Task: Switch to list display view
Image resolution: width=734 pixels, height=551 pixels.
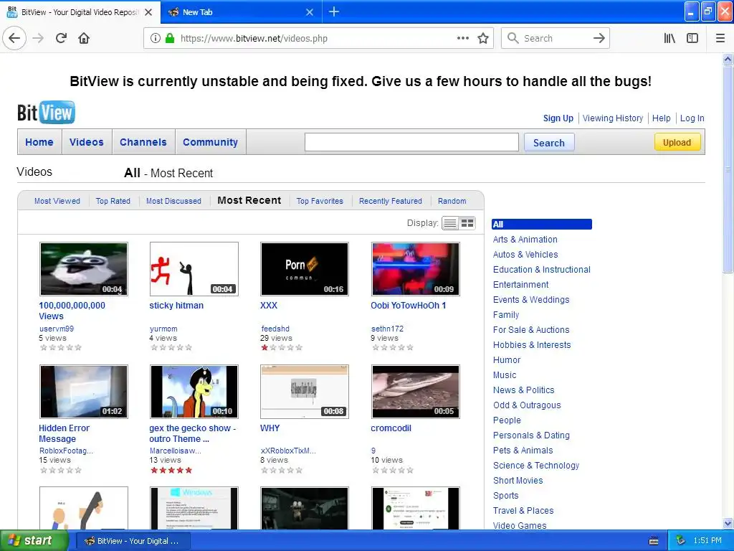Action: 450,223
